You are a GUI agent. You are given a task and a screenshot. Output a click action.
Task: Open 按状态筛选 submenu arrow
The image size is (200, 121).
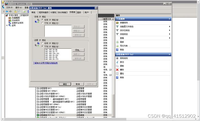coord(170,30)
